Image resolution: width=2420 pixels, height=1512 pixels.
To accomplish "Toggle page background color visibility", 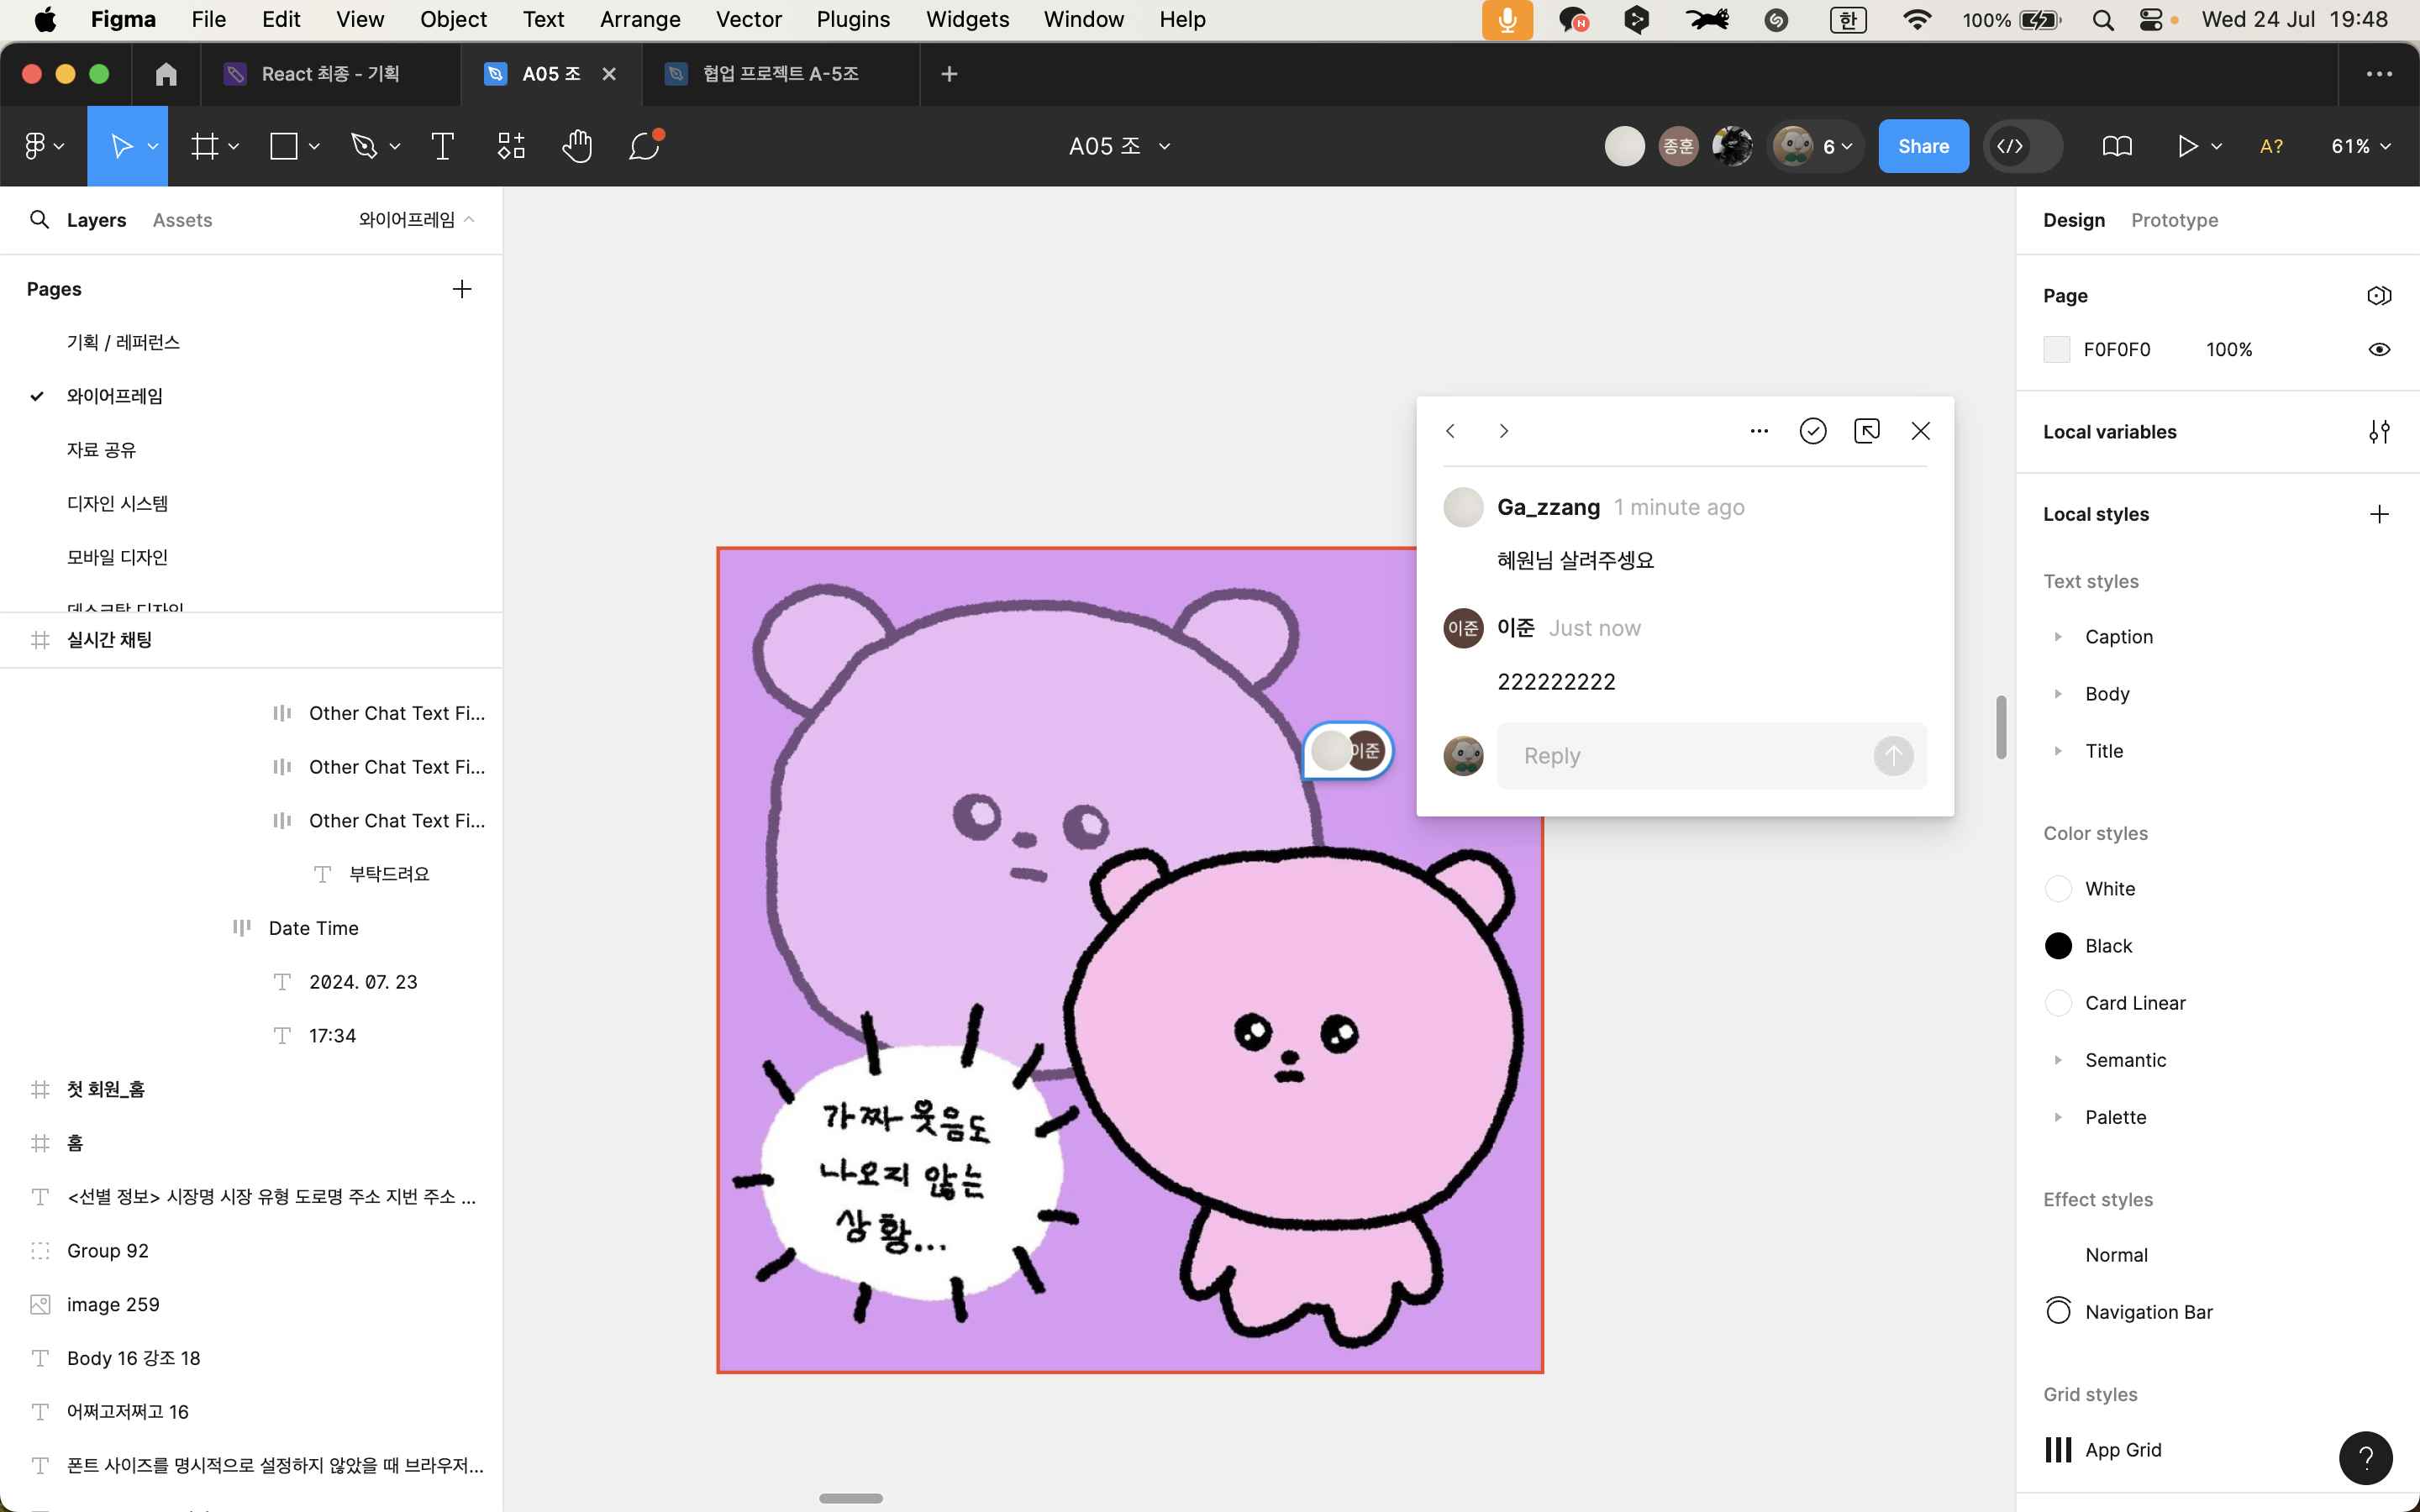I will coord(2379,349).
